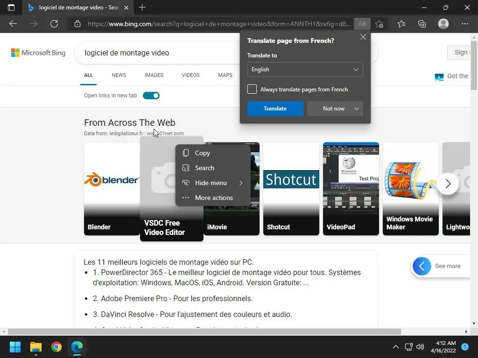The height and width of the screenshot is (358, 478).
Task: Toggle Open links in new tab switch
Action: tap(151, 96)
